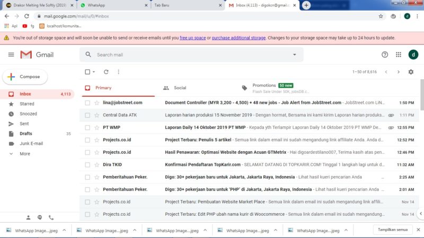This screenshot has width=424, height=238.
Task: Open the YouTube bookmark icon
Action: [24, 26]
